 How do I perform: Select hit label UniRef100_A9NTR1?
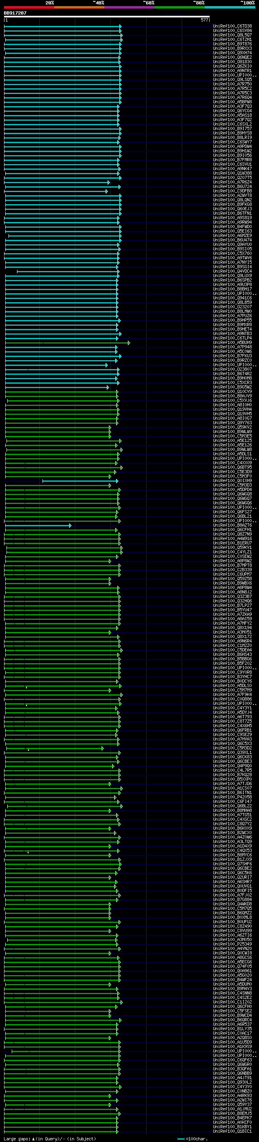coord(232,70)
